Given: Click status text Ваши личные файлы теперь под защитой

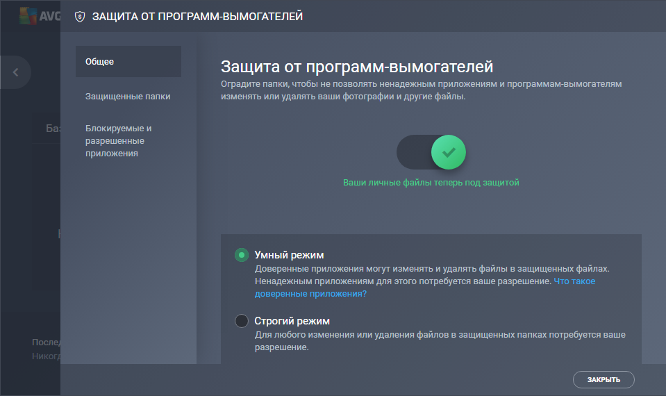Looking at the screenshot, I should point(431,182).
